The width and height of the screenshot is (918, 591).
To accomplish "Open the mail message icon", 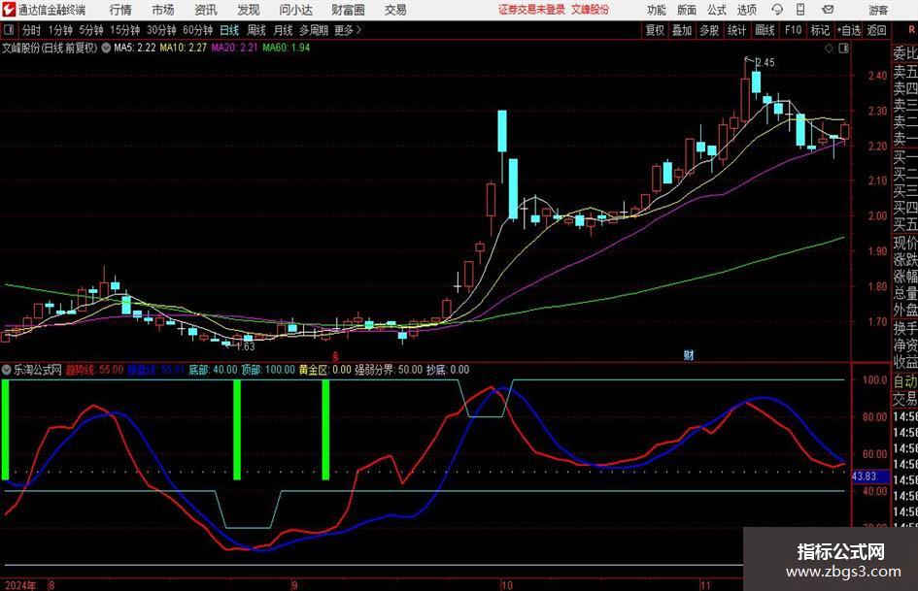I will click(x=828, y=10).
